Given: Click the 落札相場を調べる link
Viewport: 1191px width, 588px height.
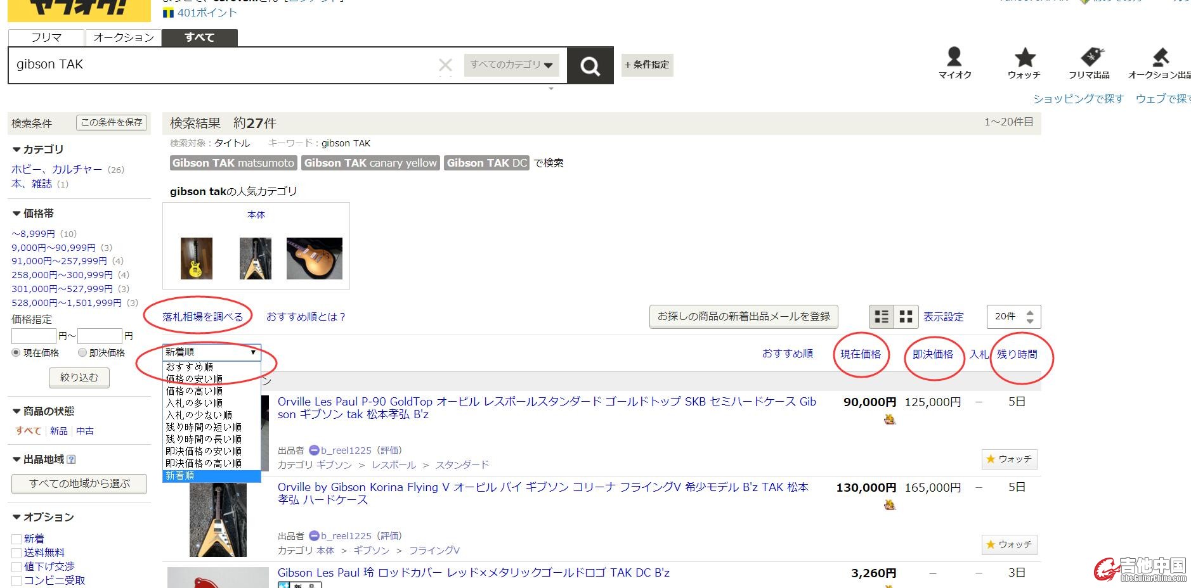Looking at the screenshot, I should click(202, 317).
